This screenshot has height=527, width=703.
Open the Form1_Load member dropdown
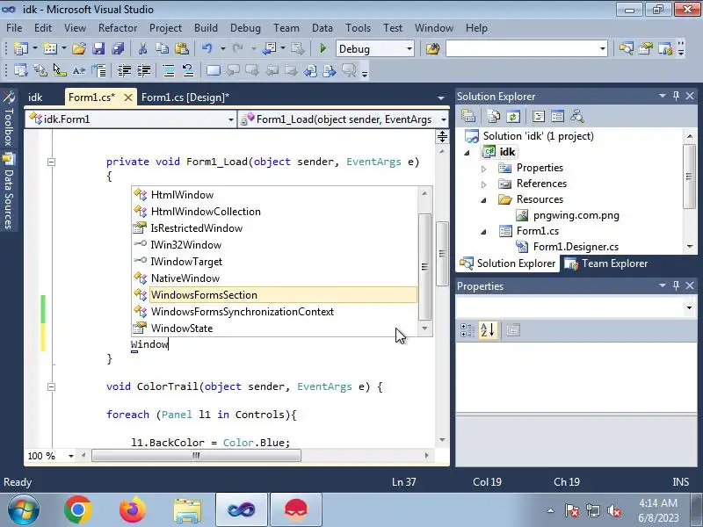point(444,119)
